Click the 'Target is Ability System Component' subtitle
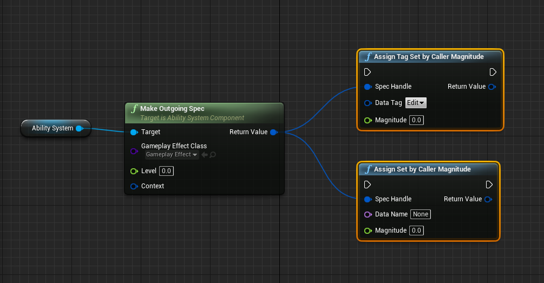The image size is (544, 283). (x=192, y=118)
